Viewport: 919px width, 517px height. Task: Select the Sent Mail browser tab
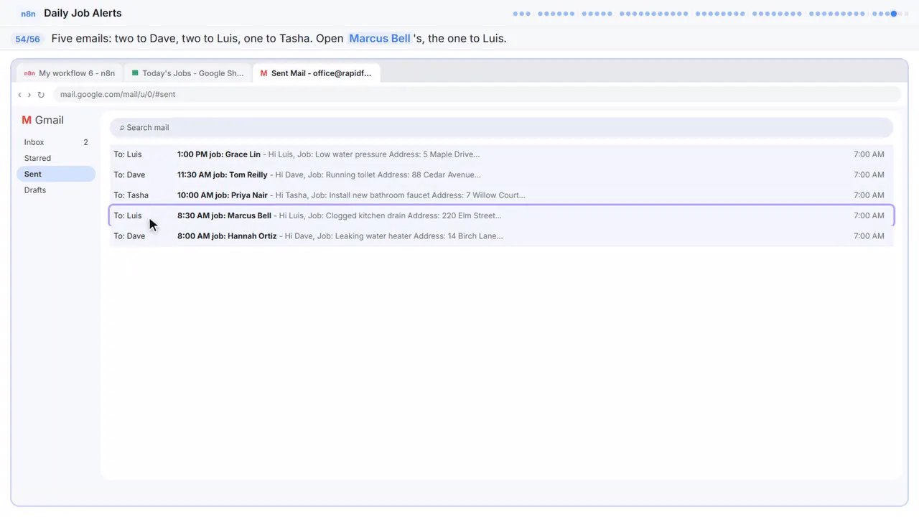(x=316, y=73)
